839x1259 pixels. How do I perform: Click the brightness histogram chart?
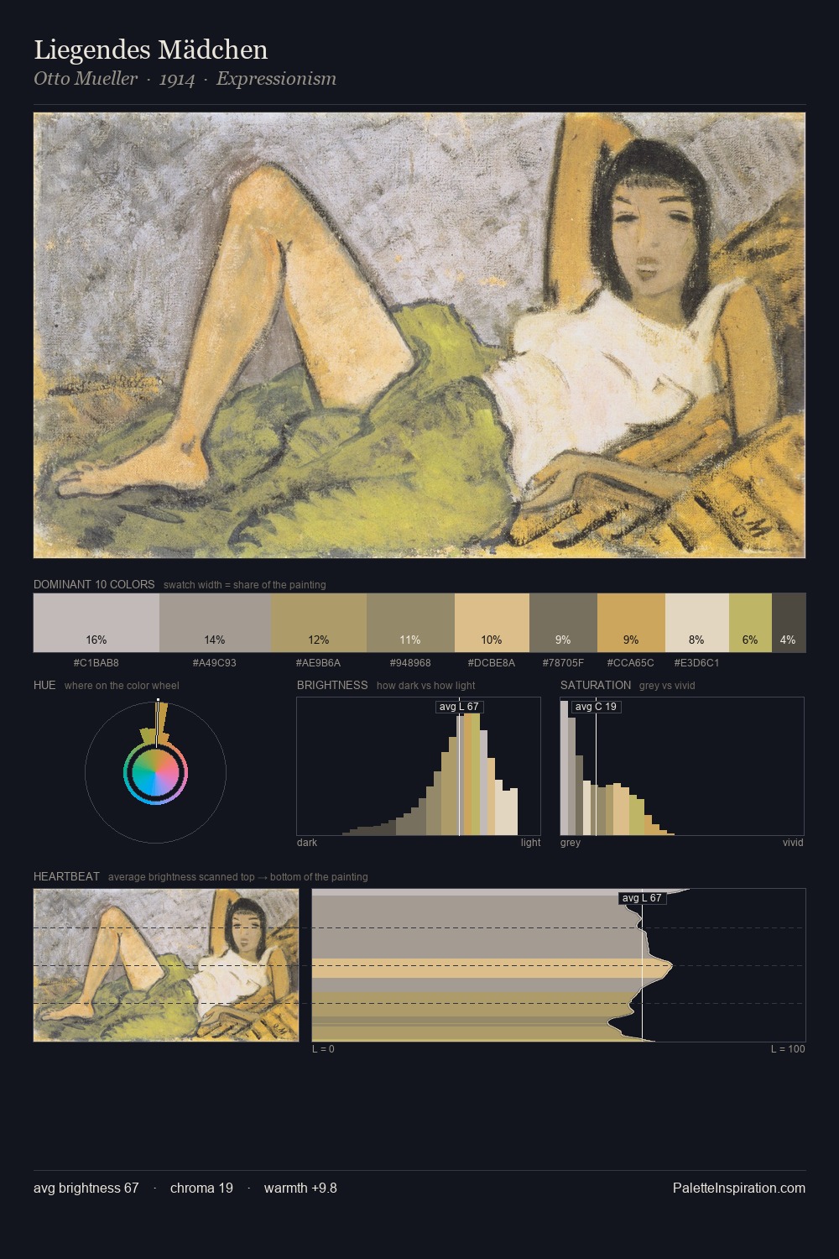(419, 766)
